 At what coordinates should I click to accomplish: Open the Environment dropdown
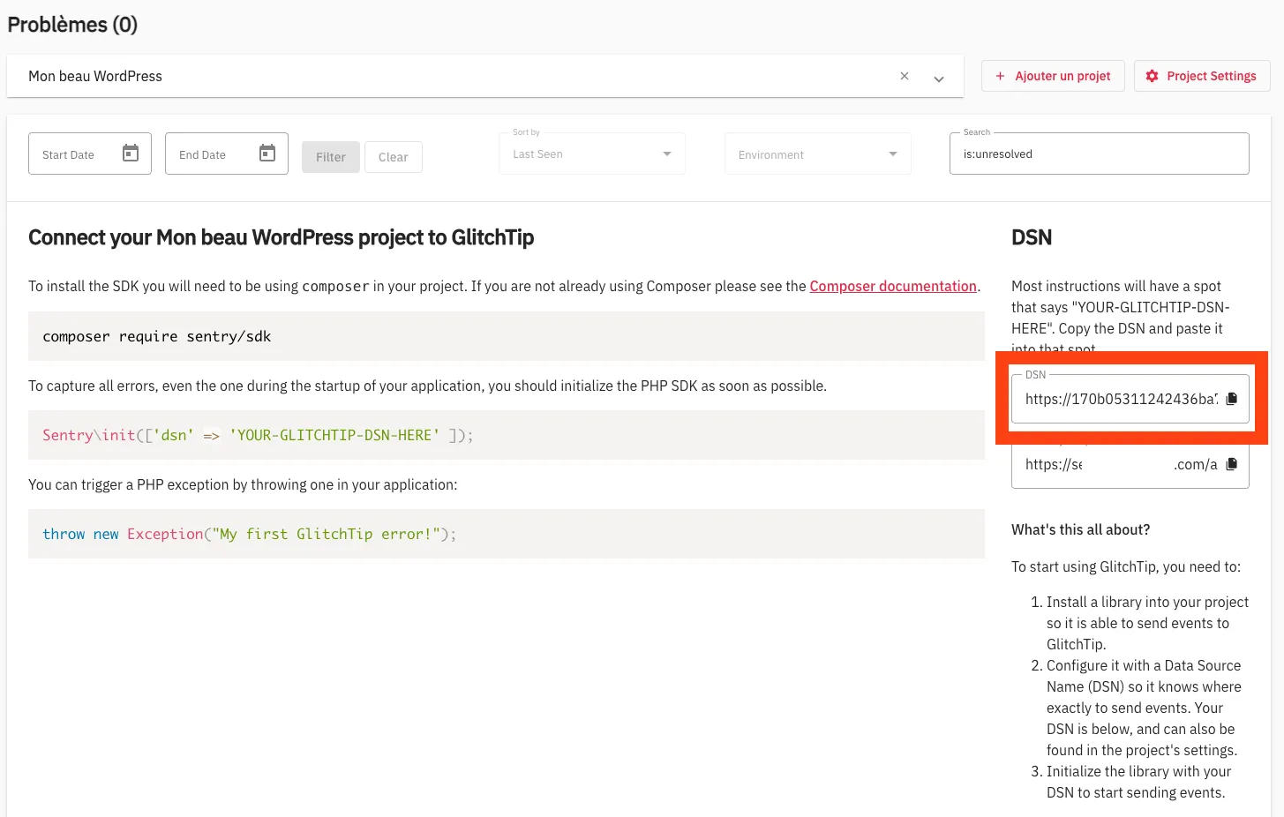(x=818, y=154)
